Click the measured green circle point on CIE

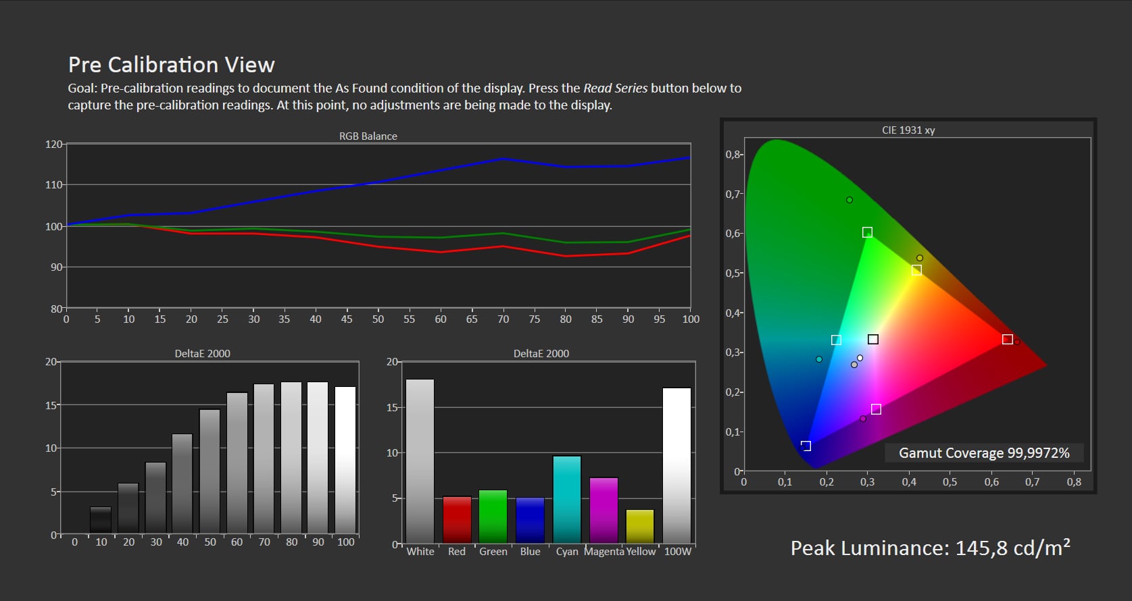tap(850, 200)
